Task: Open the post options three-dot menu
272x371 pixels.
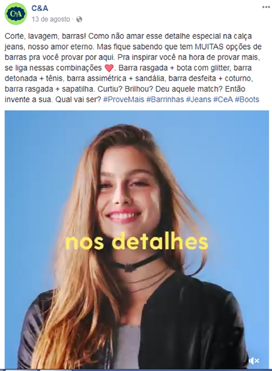Action: 266,7
